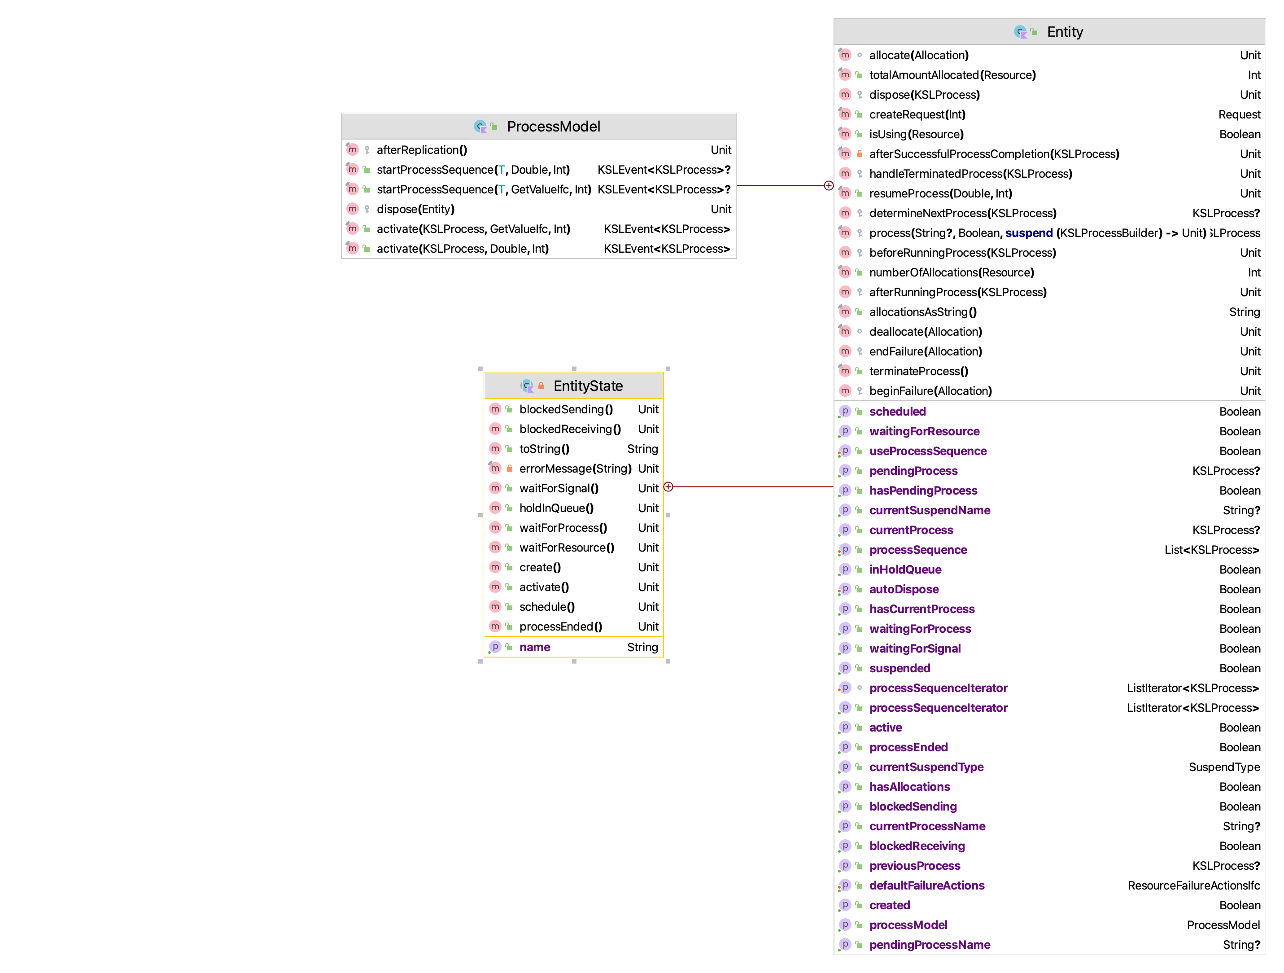The image size is (1284, 973).
Task: Click property icon of useProcessSequence
Action: tap(845, 451)
